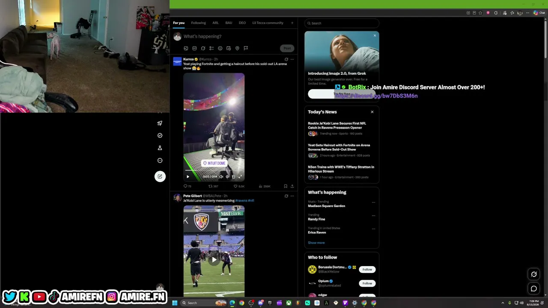View analytics for Kurrco's post

(x=265, y=186)
